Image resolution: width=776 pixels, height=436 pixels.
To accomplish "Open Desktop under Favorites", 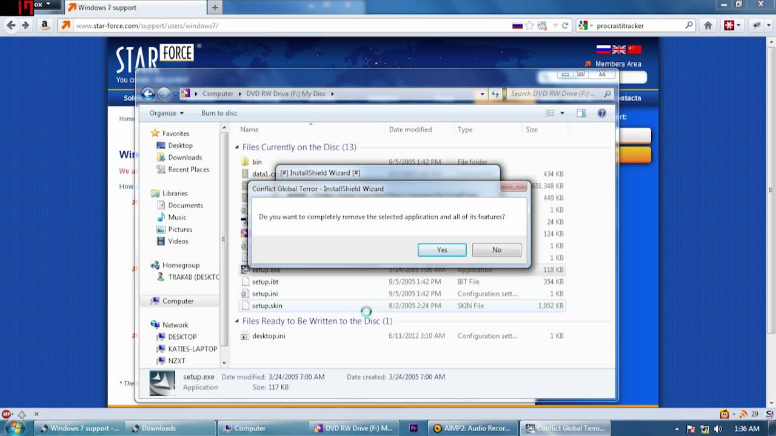I will 180,145.
